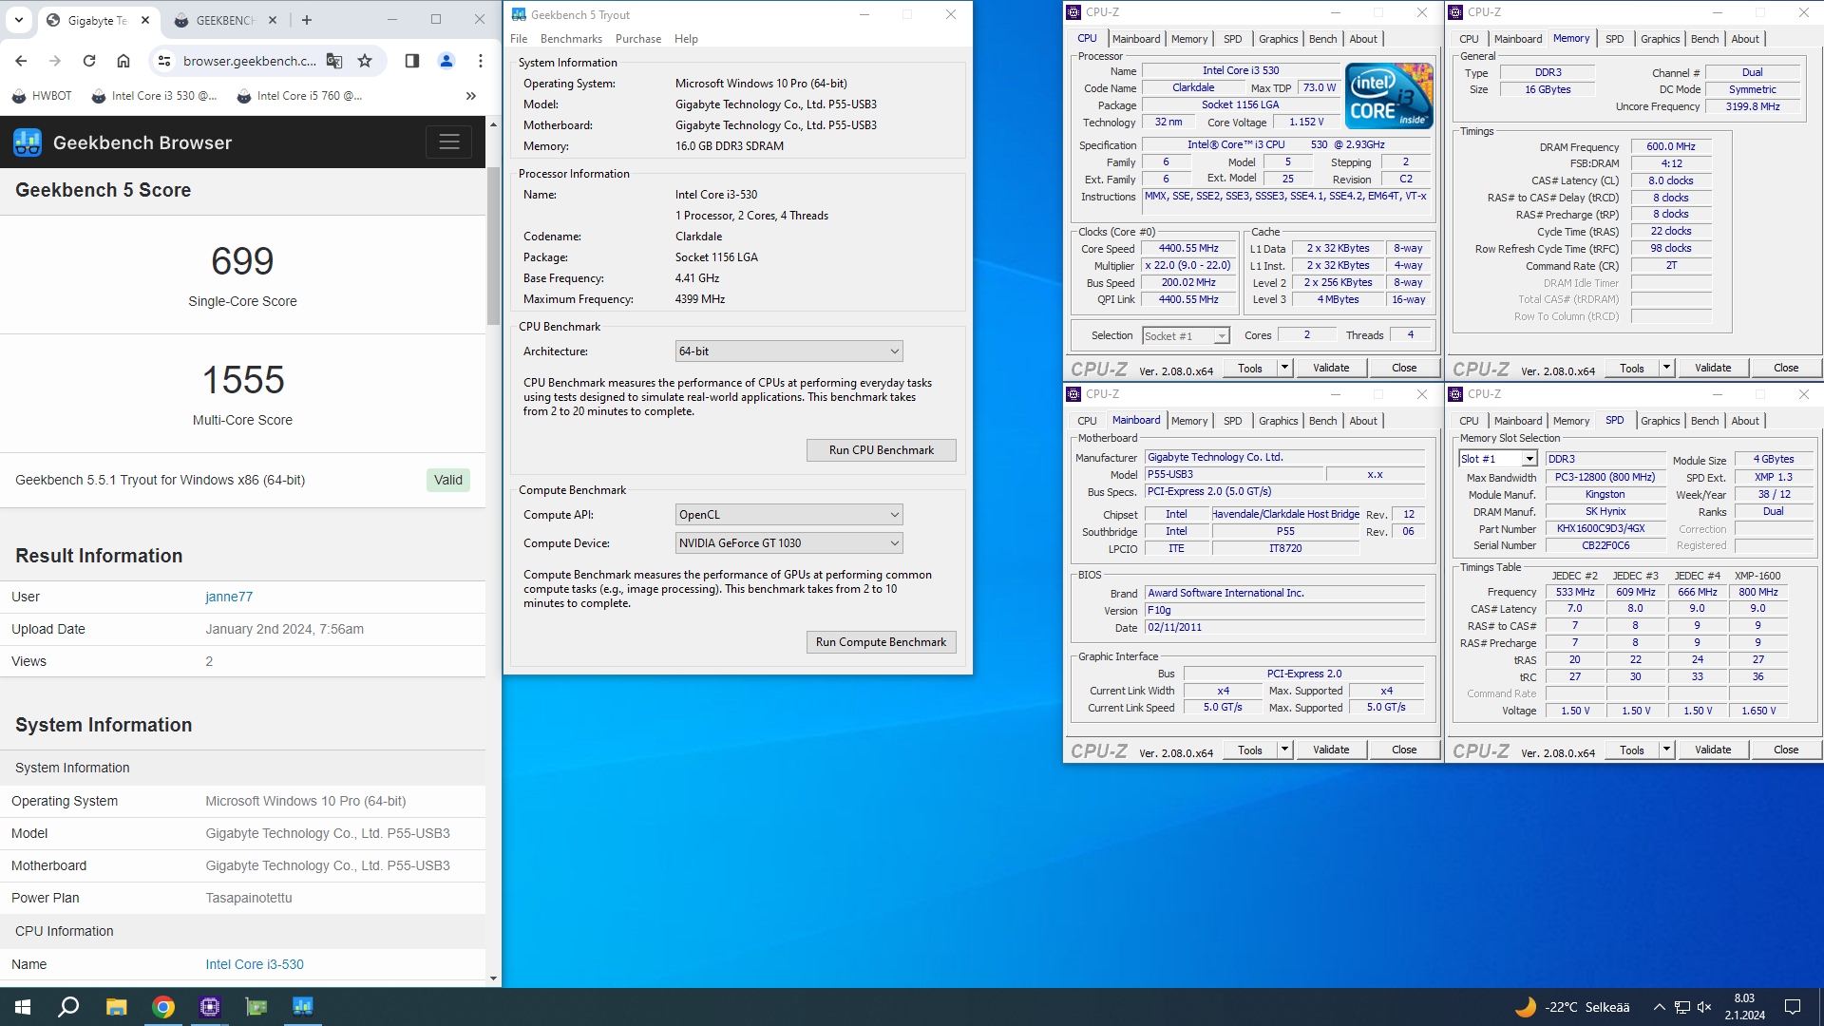Open Windows Start menu
This screenshot has width=1824, height=1026.
[23, 1007]
